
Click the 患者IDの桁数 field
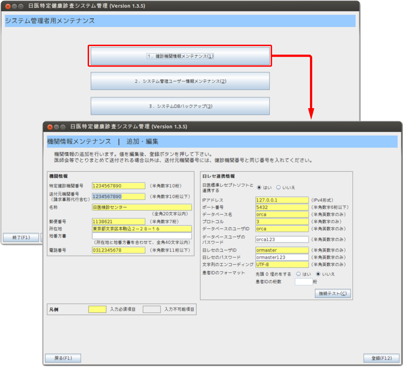point(304,282)
